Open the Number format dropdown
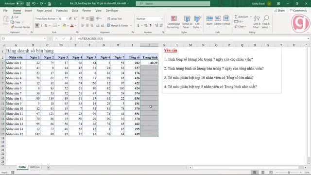 click(x=162, y=19)
